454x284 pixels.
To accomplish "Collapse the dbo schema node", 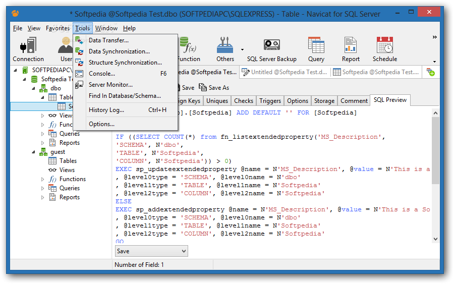I will click(x=34, y=88).
